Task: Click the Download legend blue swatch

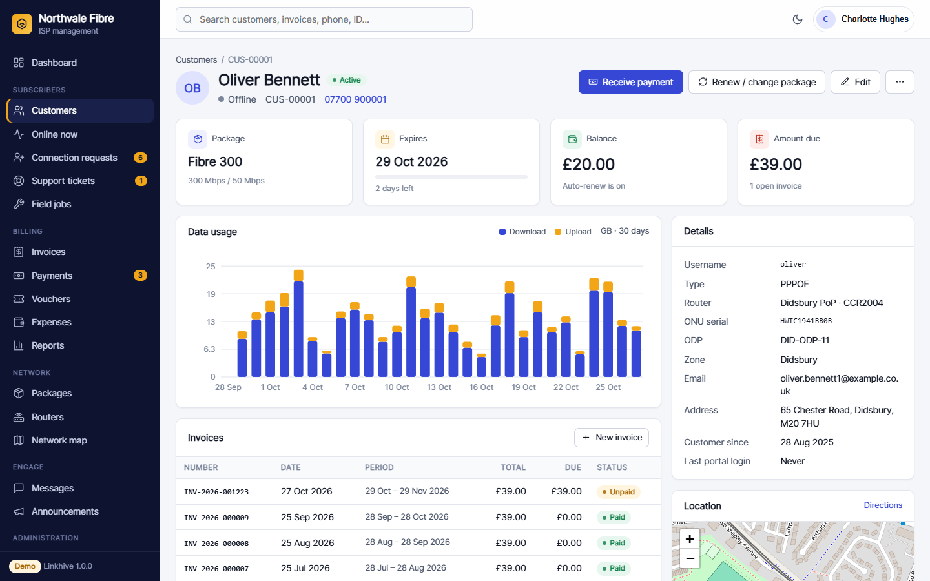Action: (x=502, y=232)
